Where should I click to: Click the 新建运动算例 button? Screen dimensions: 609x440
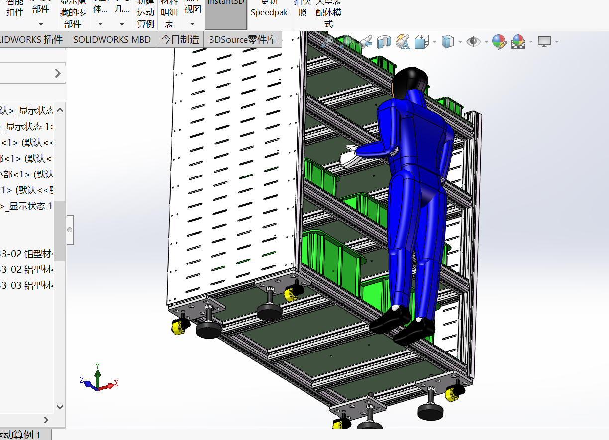146,14
